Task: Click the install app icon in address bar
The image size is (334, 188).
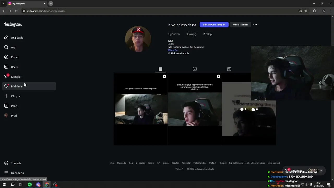Action: click(300, 11)
